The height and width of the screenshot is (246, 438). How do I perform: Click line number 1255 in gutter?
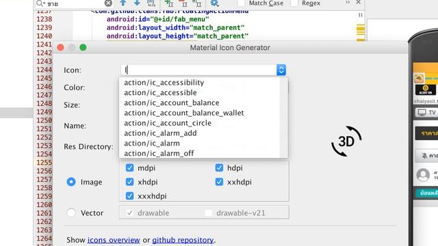(44, 163)
